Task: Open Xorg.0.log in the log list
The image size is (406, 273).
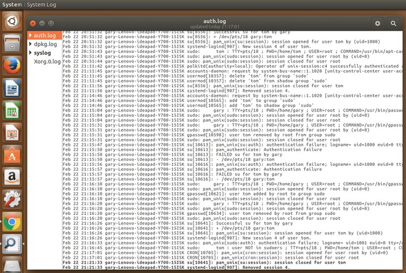Action: 47,61
